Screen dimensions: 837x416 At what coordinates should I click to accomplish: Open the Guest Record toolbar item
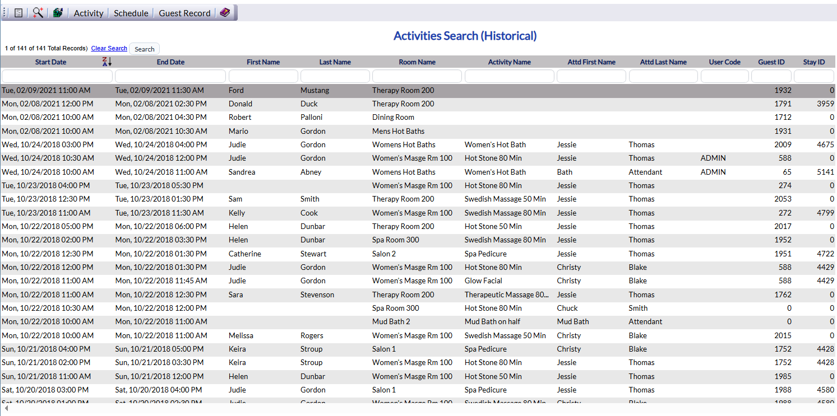184,13
